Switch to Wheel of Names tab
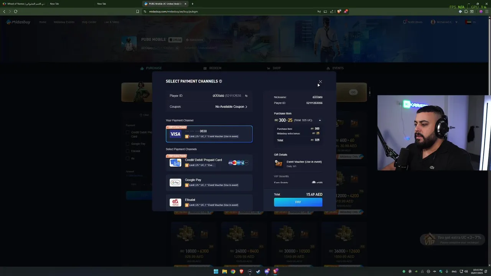This screenshot has height=276, width=491. pos(24,4)
